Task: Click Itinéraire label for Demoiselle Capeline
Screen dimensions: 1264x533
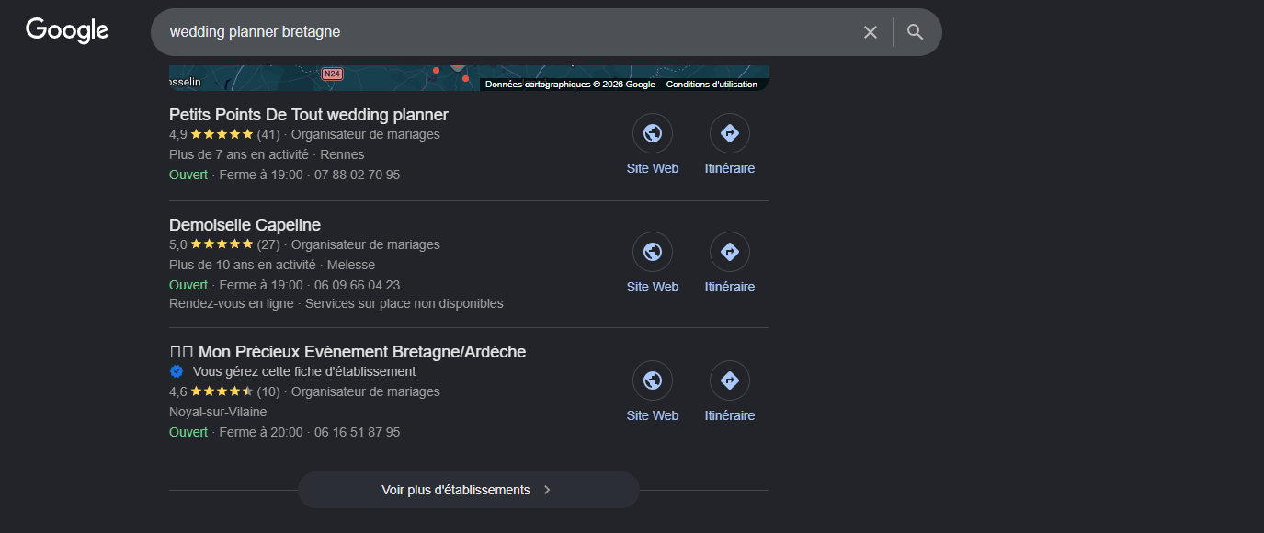Action: point(730,287)
